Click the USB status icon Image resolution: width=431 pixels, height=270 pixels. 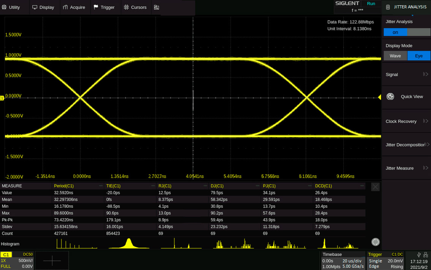tap(419, 254)
